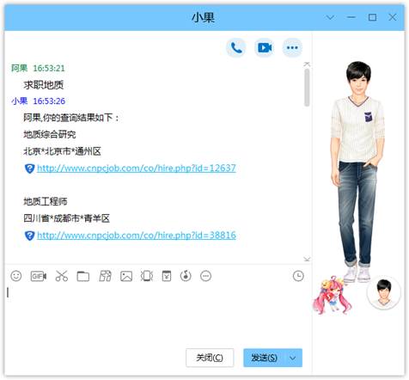Select the scissors screenshot tool

pos(62,276)
